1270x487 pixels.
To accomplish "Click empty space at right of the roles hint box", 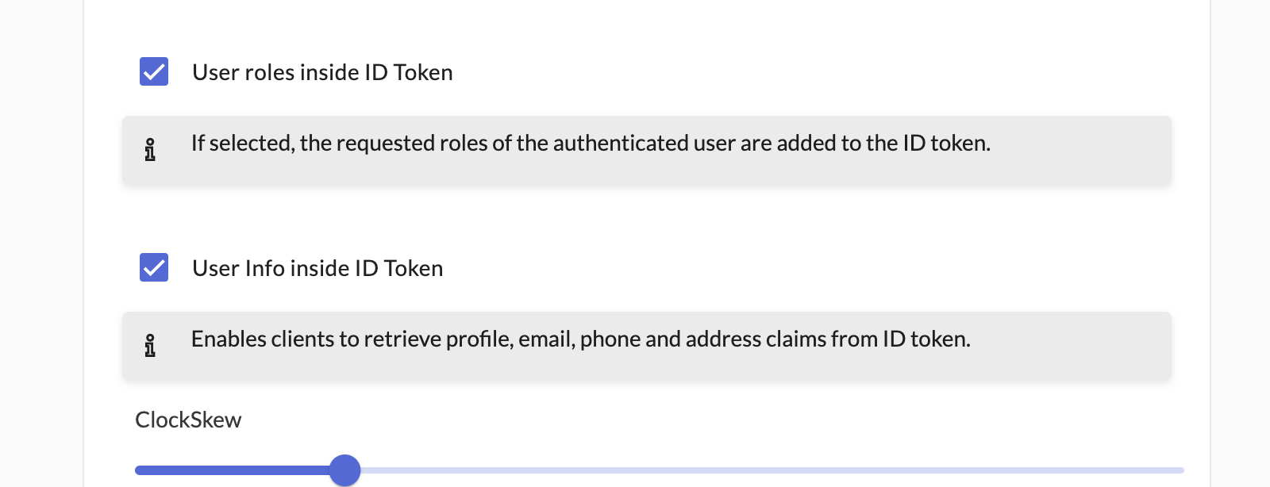I will pyautogui.click(x=1095, y=151).
